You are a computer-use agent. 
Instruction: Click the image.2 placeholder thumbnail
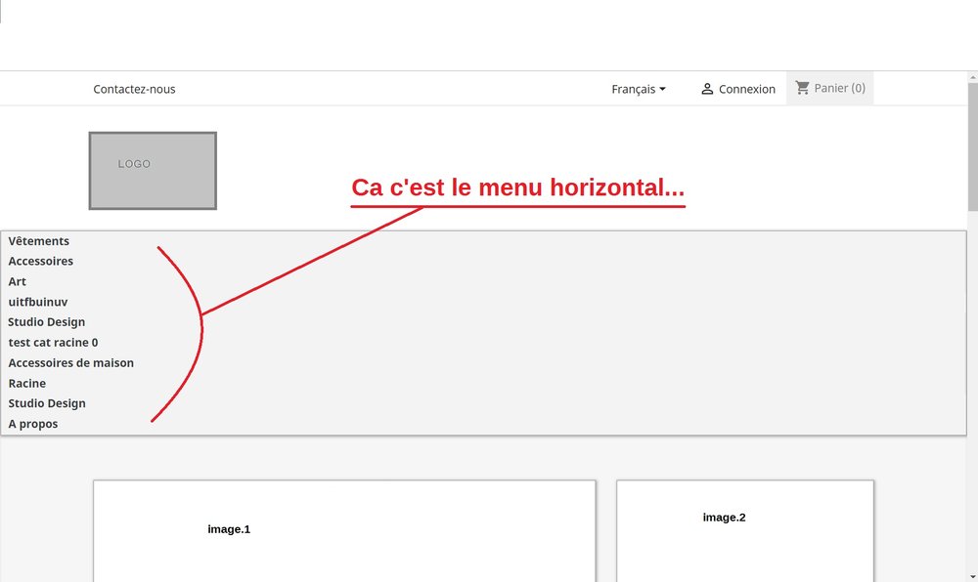pyautogui.click(x=724, y=517)
